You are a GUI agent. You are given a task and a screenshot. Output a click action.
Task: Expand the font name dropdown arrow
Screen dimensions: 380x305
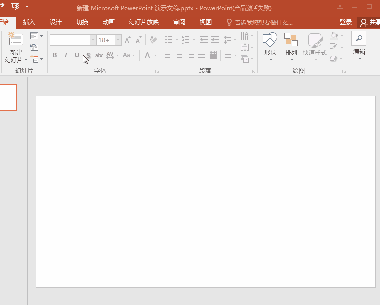click(93, 40)
